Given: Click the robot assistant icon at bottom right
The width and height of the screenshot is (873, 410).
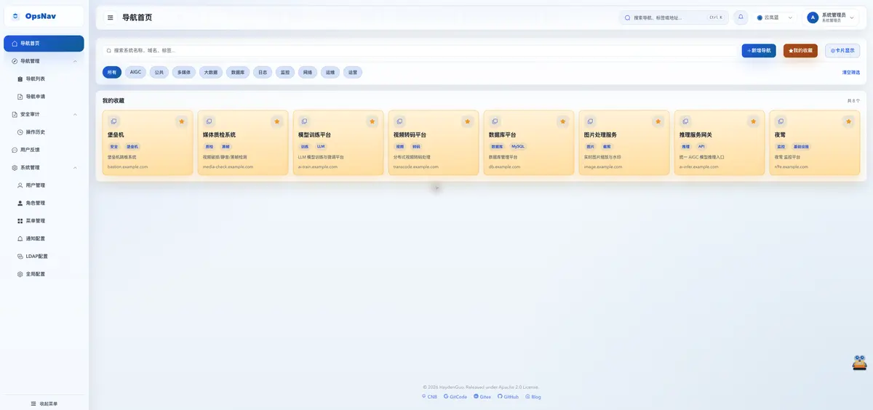Looking at the screenshot, I should pyautogui.click(x=859, y=363).
